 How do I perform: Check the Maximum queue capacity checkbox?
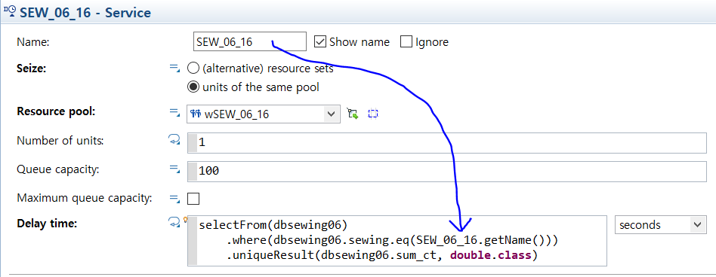193,199
